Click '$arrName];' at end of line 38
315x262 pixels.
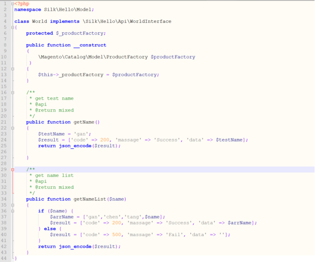242,223
